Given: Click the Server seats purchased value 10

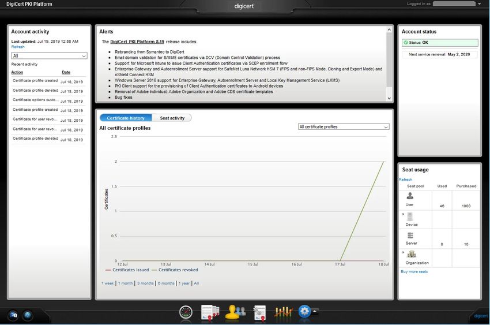Looking at the screenshot, I should [x=466, y=244].
